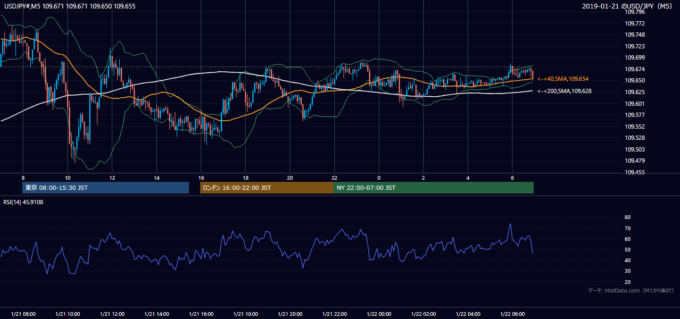Click the NY 22:00-07:00 JST session bar
This screenshot has width=680, height=319.
coord(434,188)
